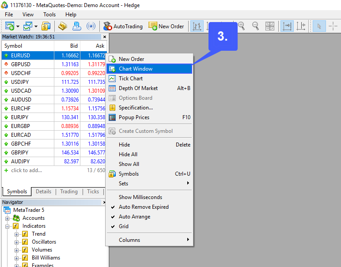This screenshot has width=341, height=267.
Task: Click the tile windows grid icon
Action: pyautogui.click(x=270, y=26)
